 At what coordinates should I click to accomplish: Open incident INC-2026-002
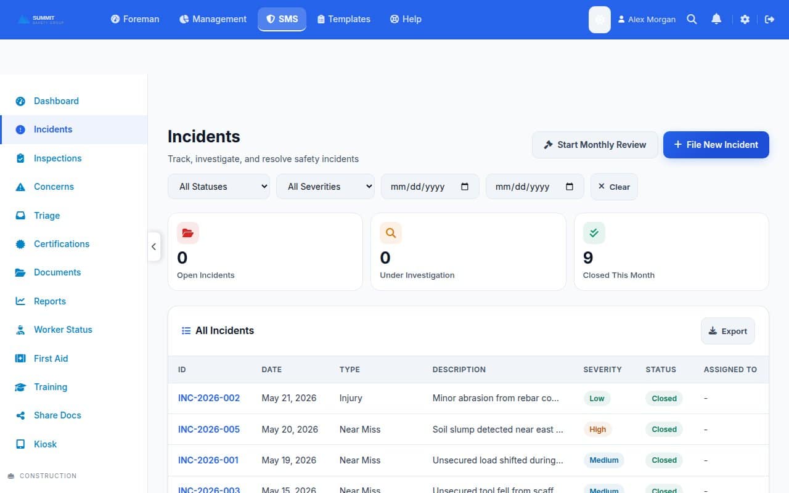[209, 398]
